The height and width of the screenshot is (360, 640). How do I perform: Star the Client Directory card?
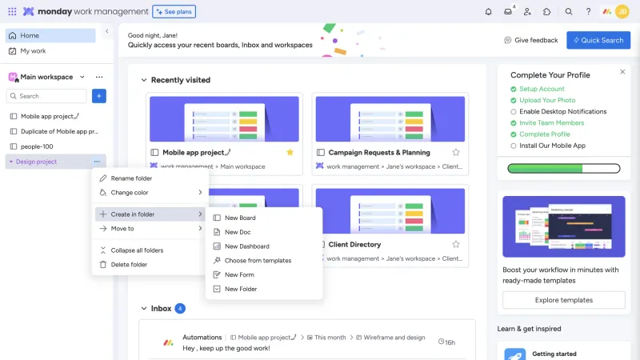456,245
